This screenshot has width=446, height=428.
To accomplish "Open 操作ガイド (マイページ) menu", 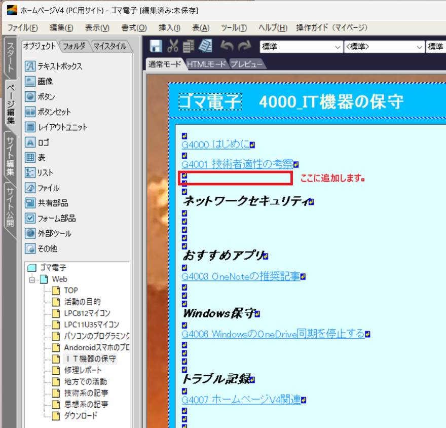I will (x=331, y=27).
